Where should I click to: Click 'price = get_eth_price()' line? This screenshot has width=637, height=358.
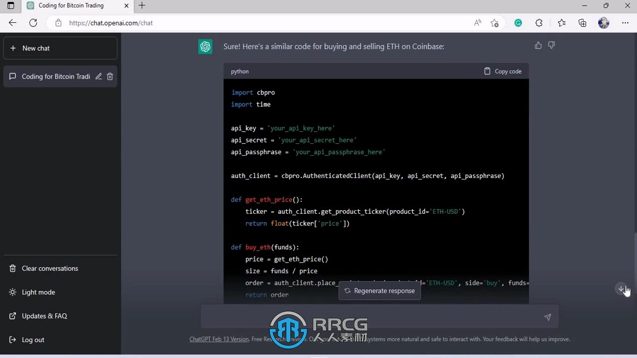click(287, 260)
